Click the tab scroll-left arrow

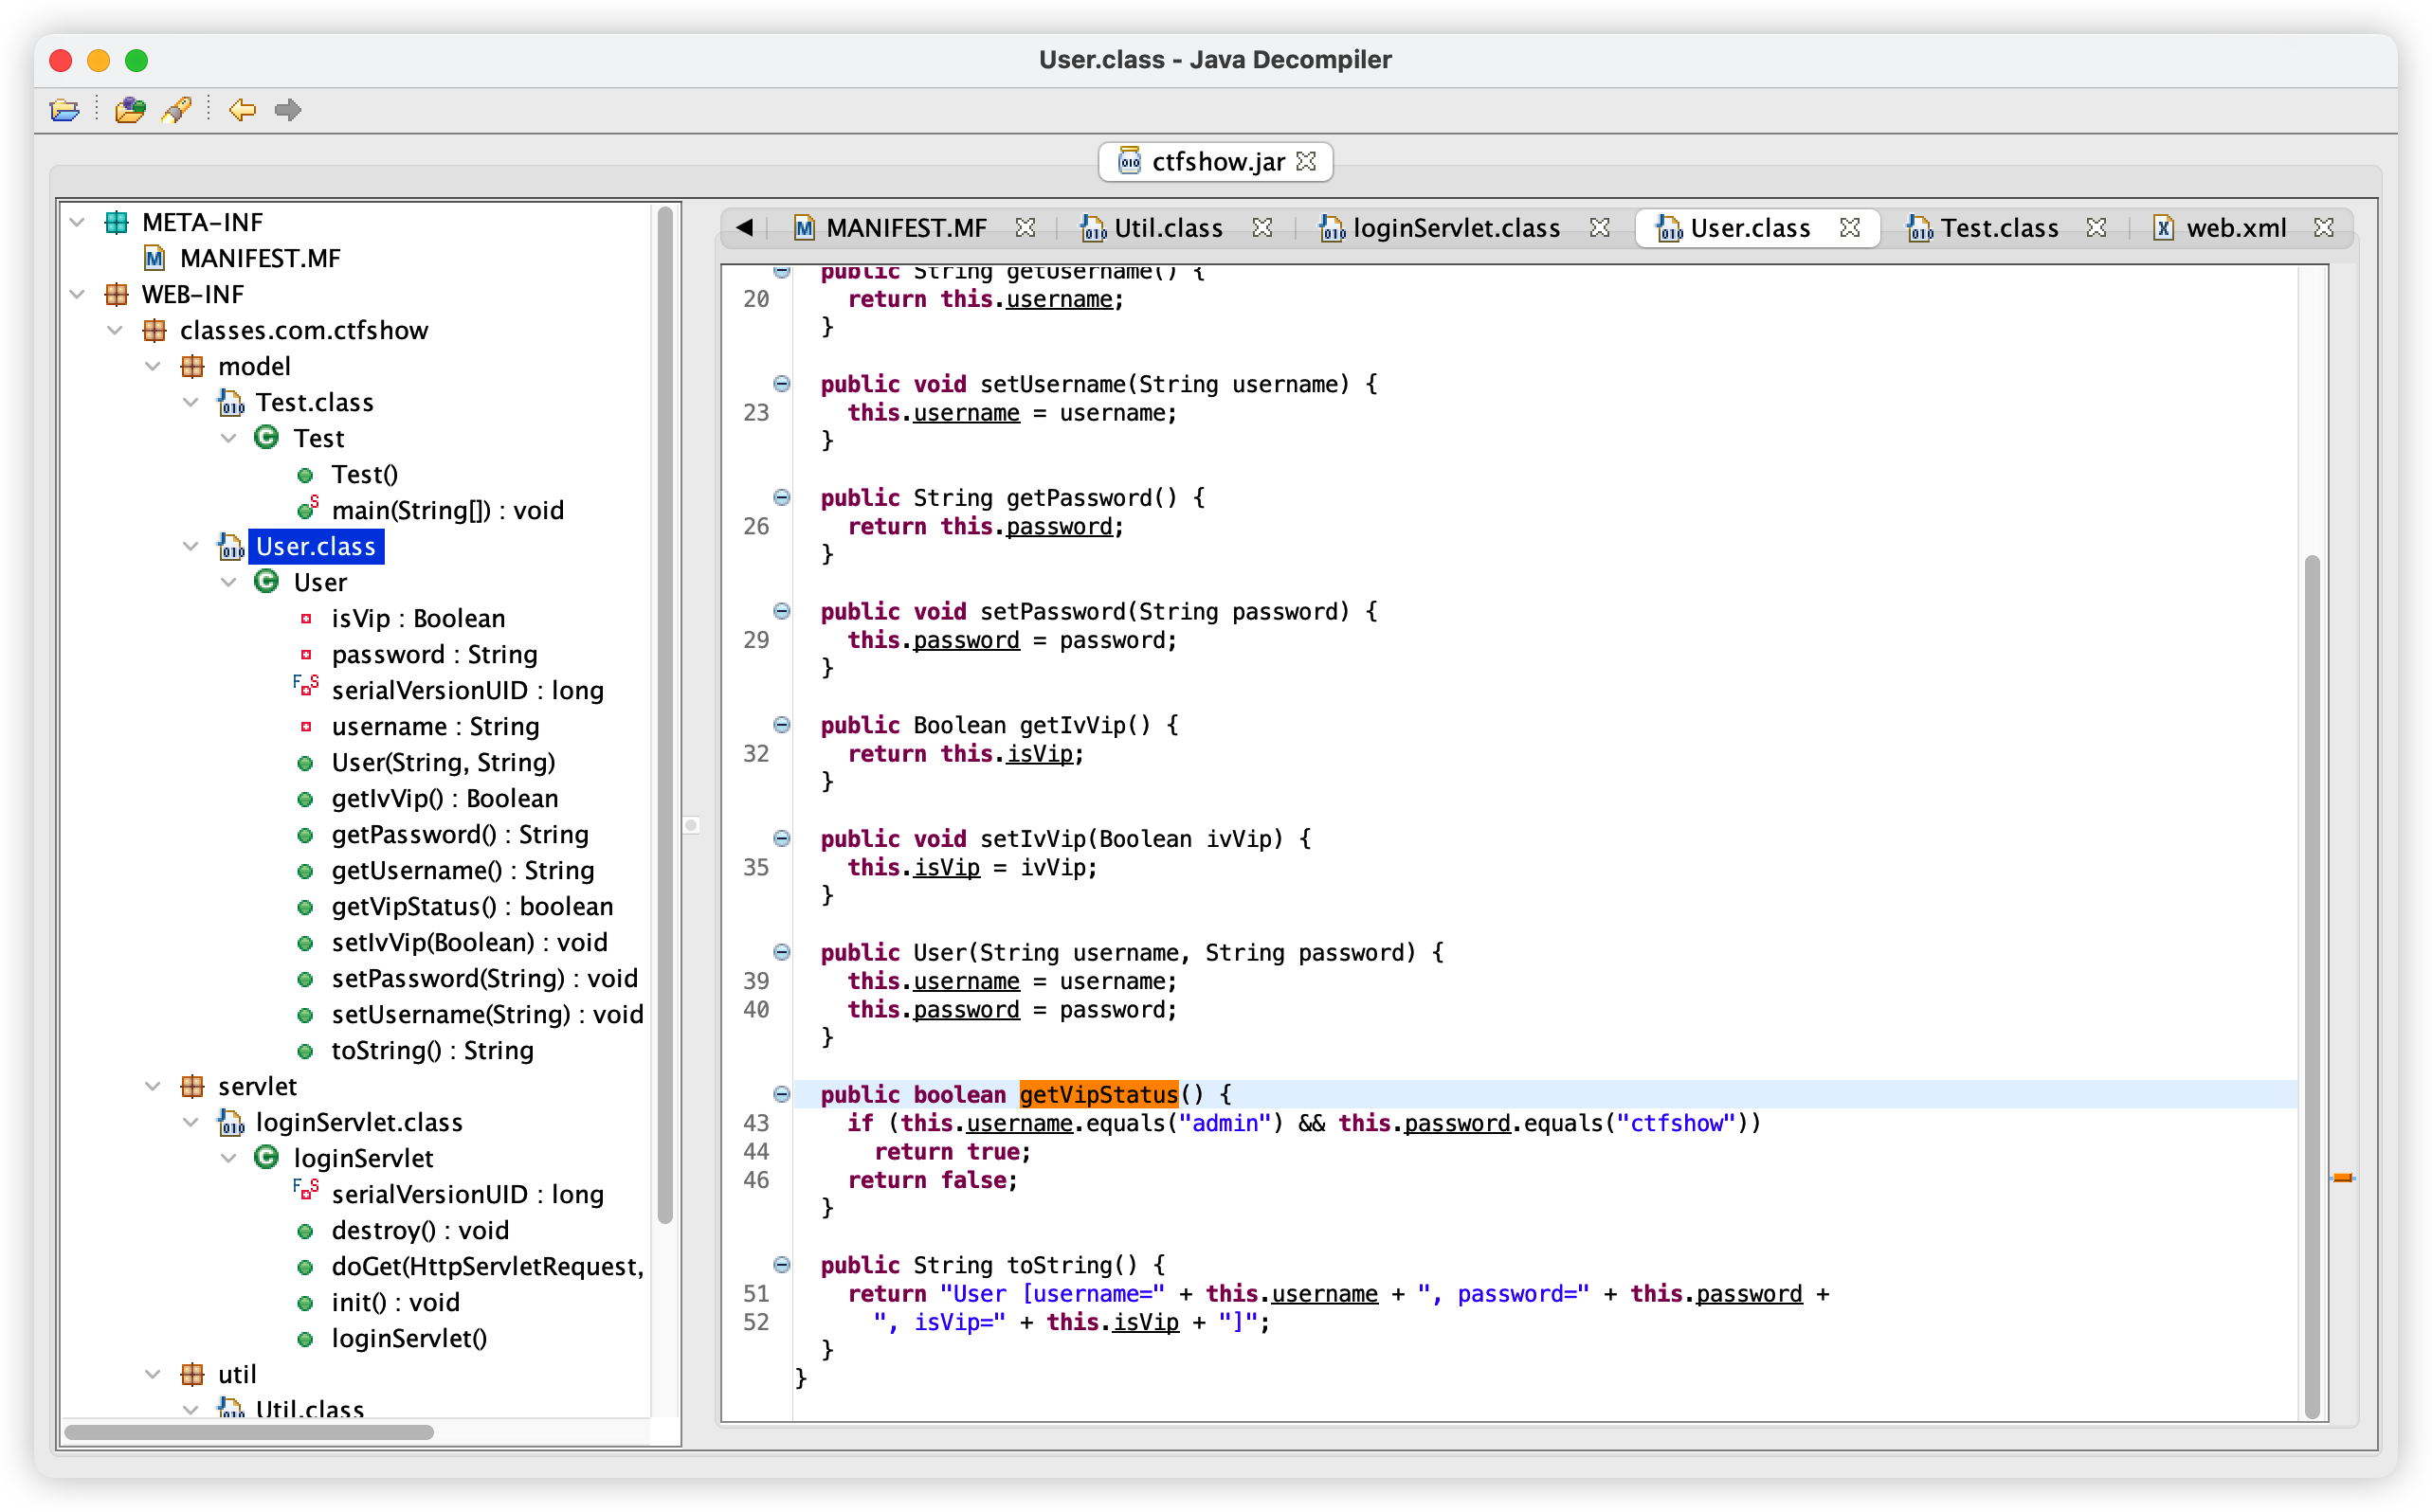coord(744,228)
